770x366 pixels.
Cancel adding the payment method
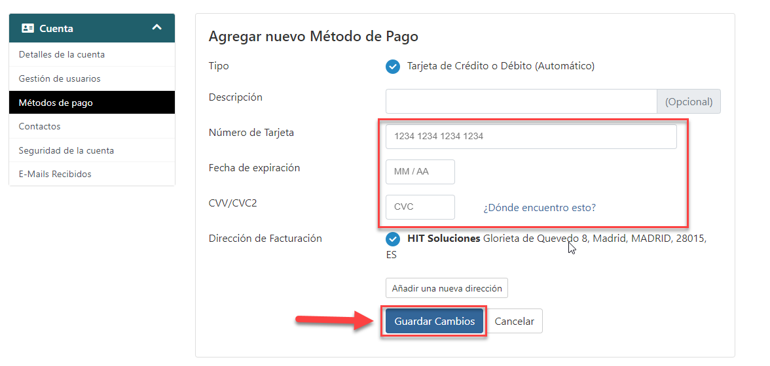(514, 322)
